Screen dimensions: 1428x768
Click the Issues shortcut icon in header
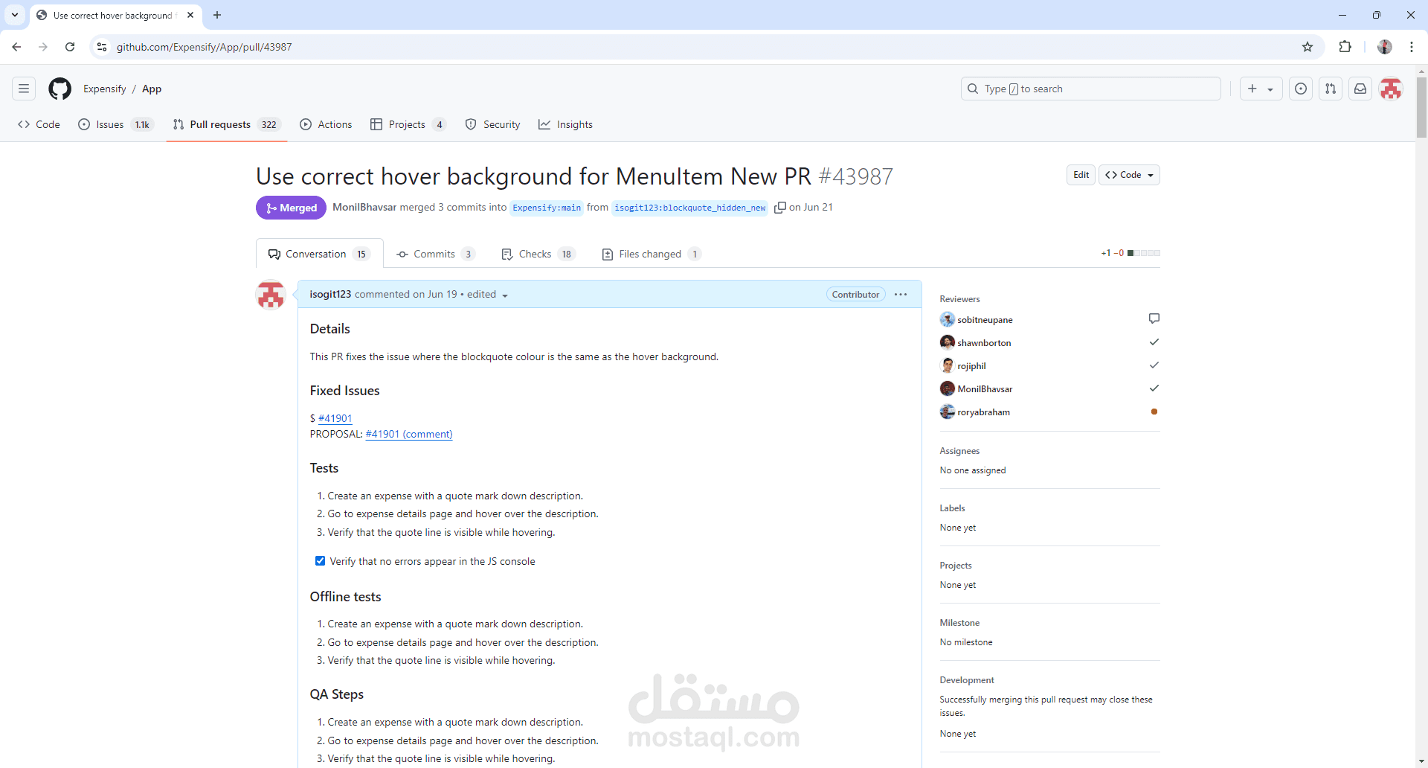pyautogui.click(x=1300, y=89)
